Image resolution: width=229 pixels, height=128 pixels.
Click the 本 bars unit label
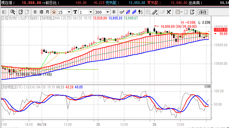tap(114, 12)
